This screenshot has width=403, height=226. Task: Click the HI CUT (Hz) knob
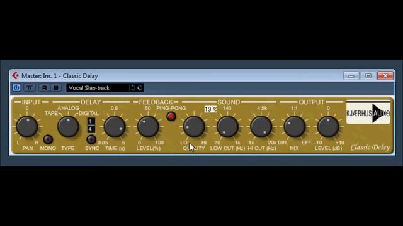261,127
